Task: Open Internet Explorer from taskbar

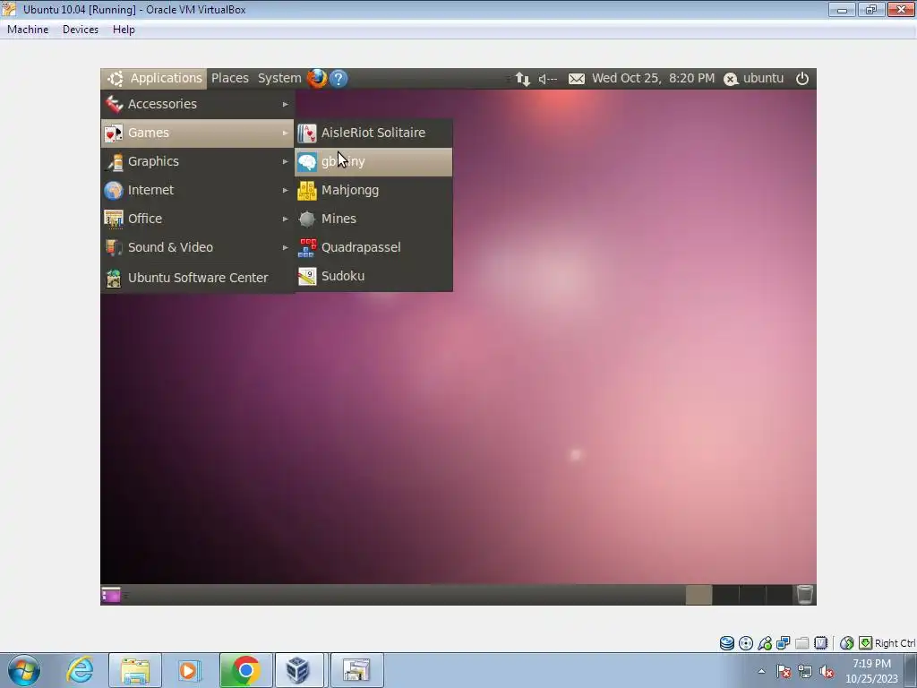Action: tap(80, 670)
